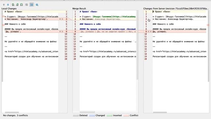Toggle synchronize scrolling in the toolbar
211x119 pixels.
(32, 5)
